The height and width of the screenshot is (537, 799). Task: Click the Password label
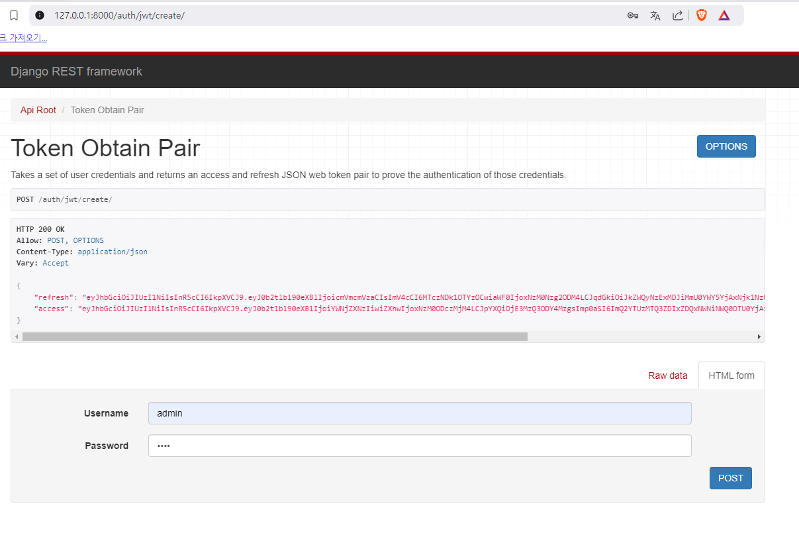point(107,446)
